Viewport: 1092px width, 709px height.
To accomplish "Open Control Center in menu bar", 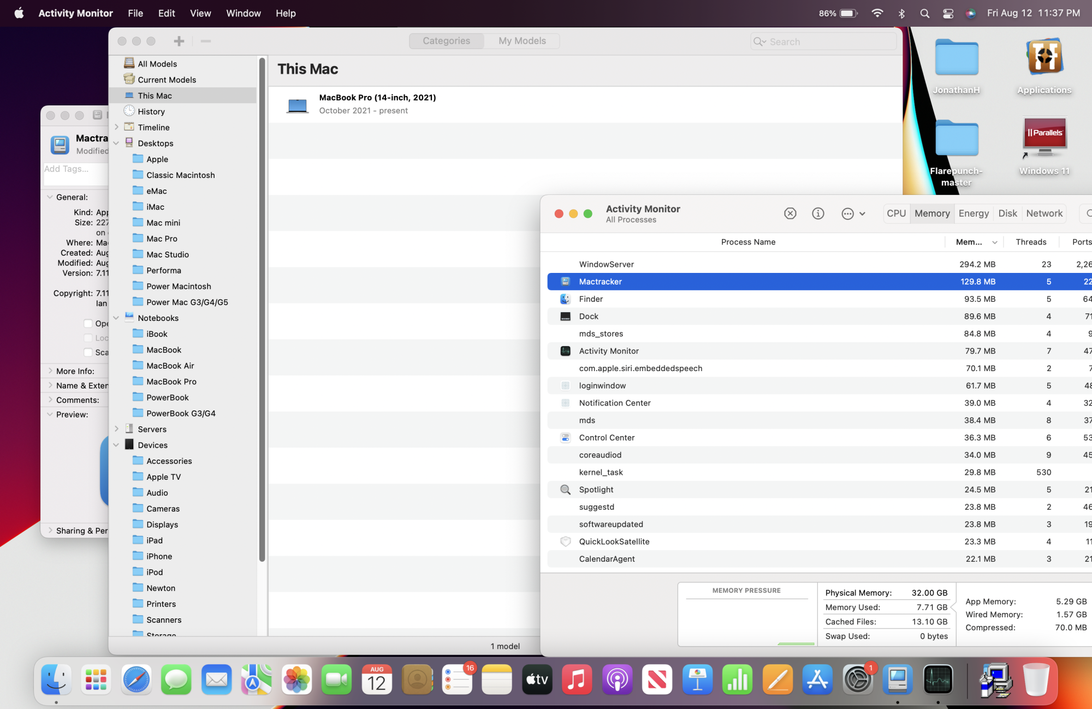I will [948, 13].
